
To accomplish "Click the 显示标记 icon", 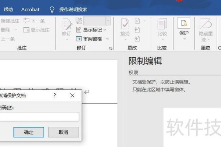I will click(x=79, y=30).
